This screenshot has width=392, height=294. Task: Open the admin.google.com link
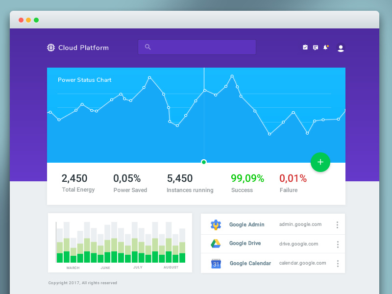(x=301, y=224)
